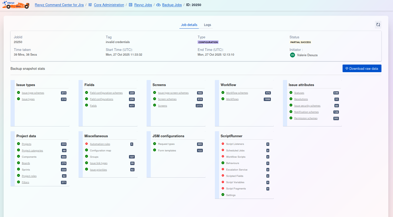
Task: Open the Issue type schemes link
Action: pos(33,93)
